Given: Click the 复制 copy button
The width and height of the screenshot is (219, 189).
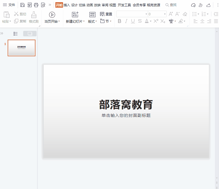Looking at the screenshot, I should click(x=20, y=21).
